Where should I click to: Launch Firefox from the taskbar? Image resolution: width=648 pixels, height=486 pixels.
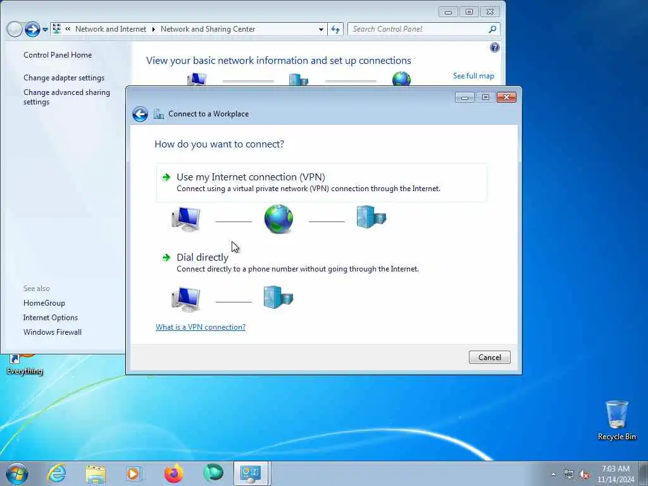click(174, 473)
